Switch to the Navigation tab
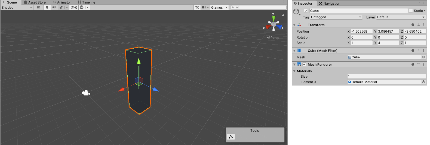This screenshot has width=430, height=145. click(330, 3)
